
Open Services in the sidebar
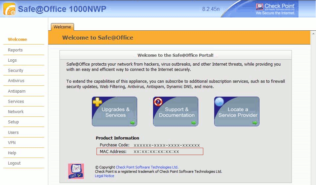coord(16,102)
